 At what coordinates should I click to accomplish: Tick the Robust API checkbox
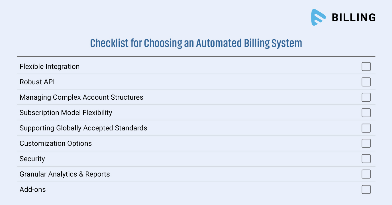click(366, 82)
